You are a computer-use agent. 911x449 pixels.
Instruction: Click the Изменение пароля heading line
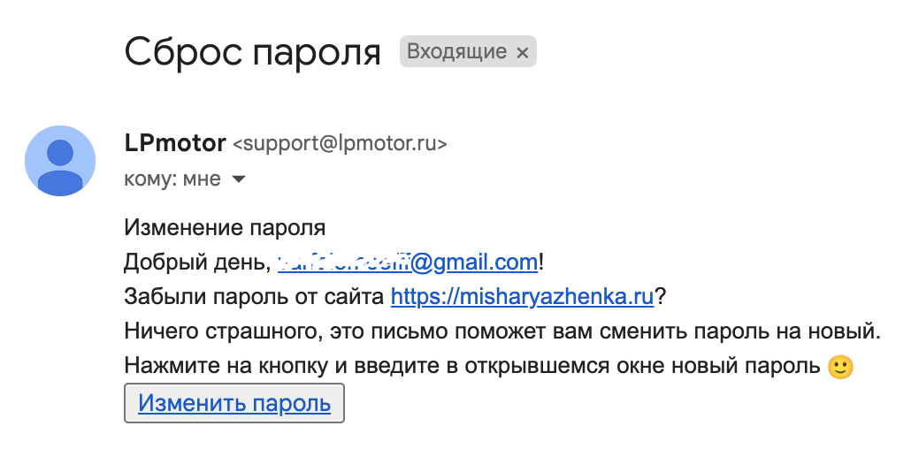click(x=225, y=228)
